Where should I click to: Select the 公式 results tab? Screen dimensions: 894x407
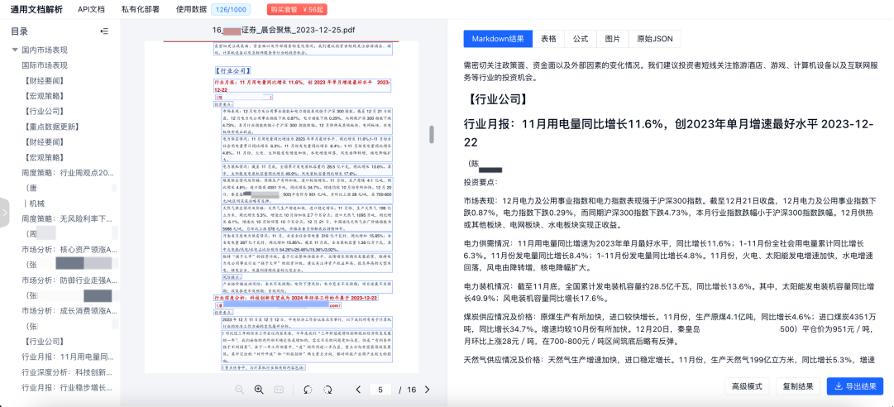tap(581, 39)
